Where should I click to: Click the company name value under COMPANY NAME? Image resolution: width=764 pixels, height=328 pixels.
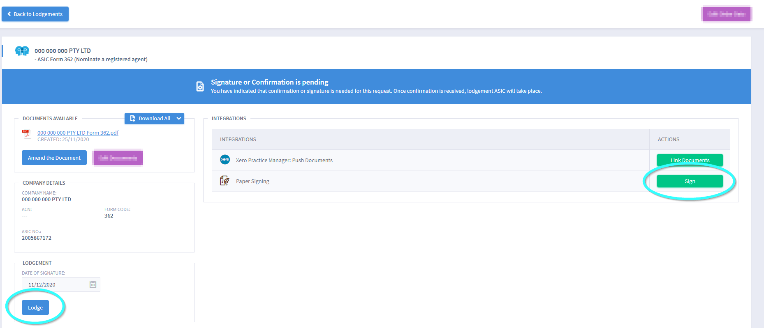(46, 200)
